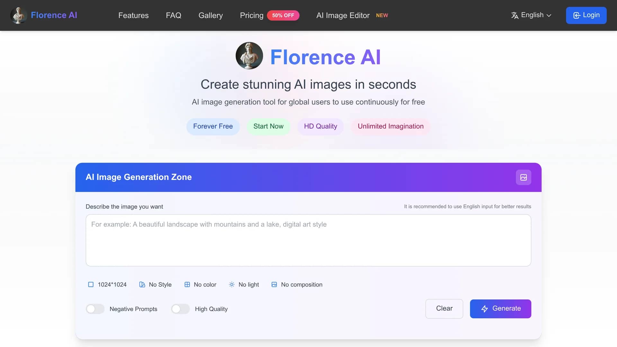This screenshot has height=347, width=617.
Task: Open the No color selector
Action: (x=200, y=285)
